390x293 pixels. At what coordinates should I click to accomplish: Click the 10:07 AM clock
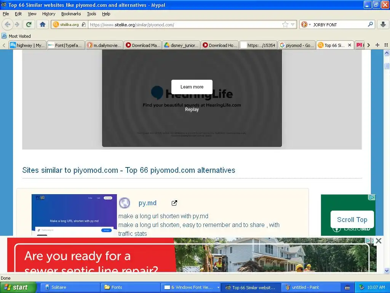click(x=376, y=287)
